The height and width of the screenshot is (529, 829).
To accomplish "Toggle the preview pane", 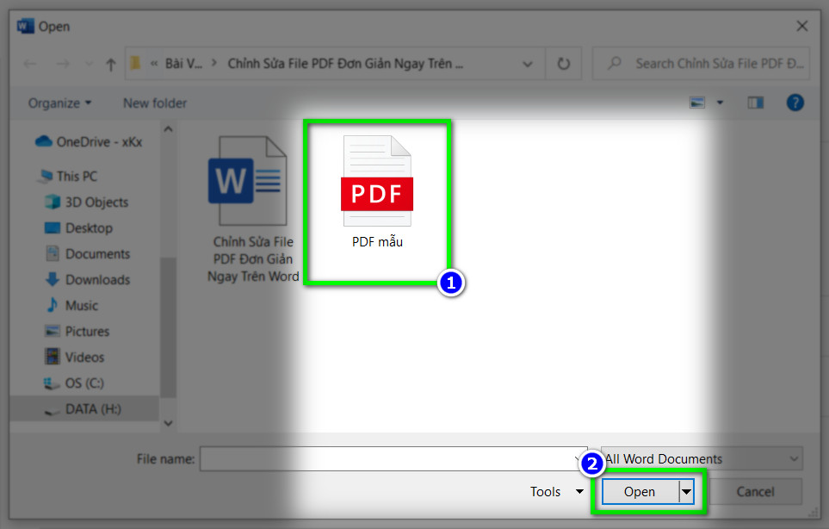I will click(x=756, y=103).
